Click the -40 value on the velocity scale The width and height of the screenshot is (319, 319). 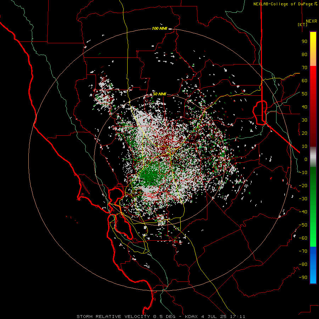coord(303,212)
